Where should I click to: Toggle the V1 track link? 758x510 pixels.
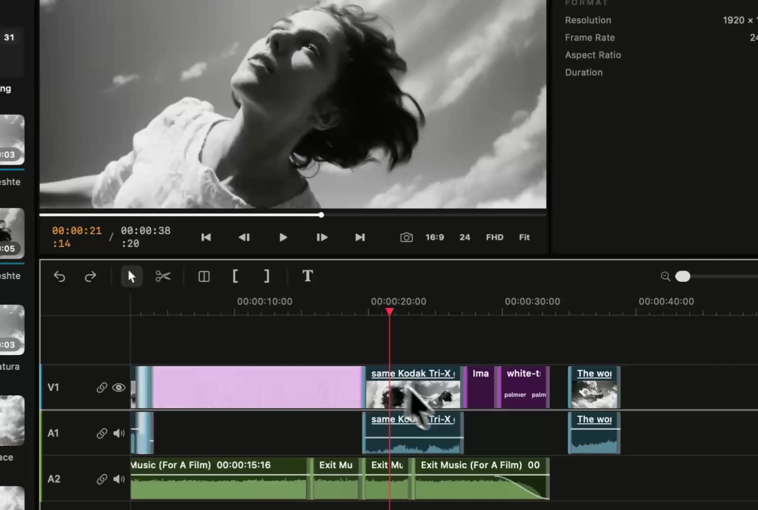coord(102,387)
